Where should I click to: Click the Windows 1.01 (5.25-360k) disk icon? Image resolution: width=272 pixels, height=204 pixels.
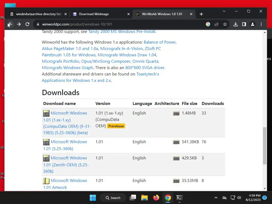click(x=46, y=142)
